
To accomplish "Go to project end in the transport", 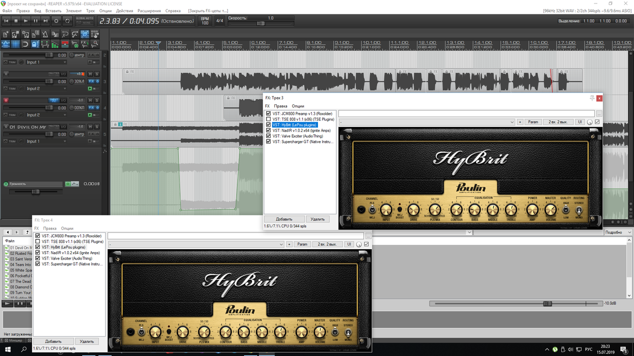I will click(46, 21).
